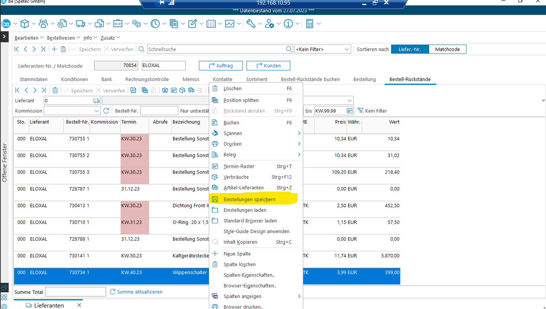Switch to the Konditionen tab
The image size is (546, 309).
[74, 79]
